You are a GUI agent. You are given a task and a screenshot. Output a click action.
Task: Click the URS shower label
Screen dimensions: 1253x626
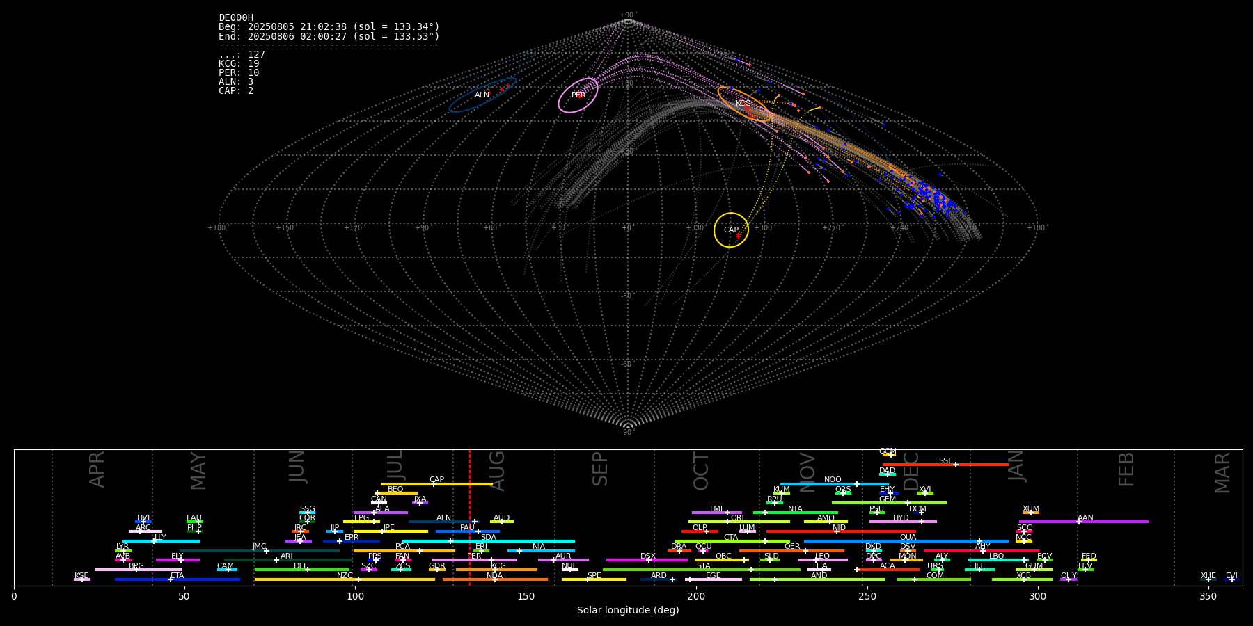pyautogui.click(x=935, y=566)
